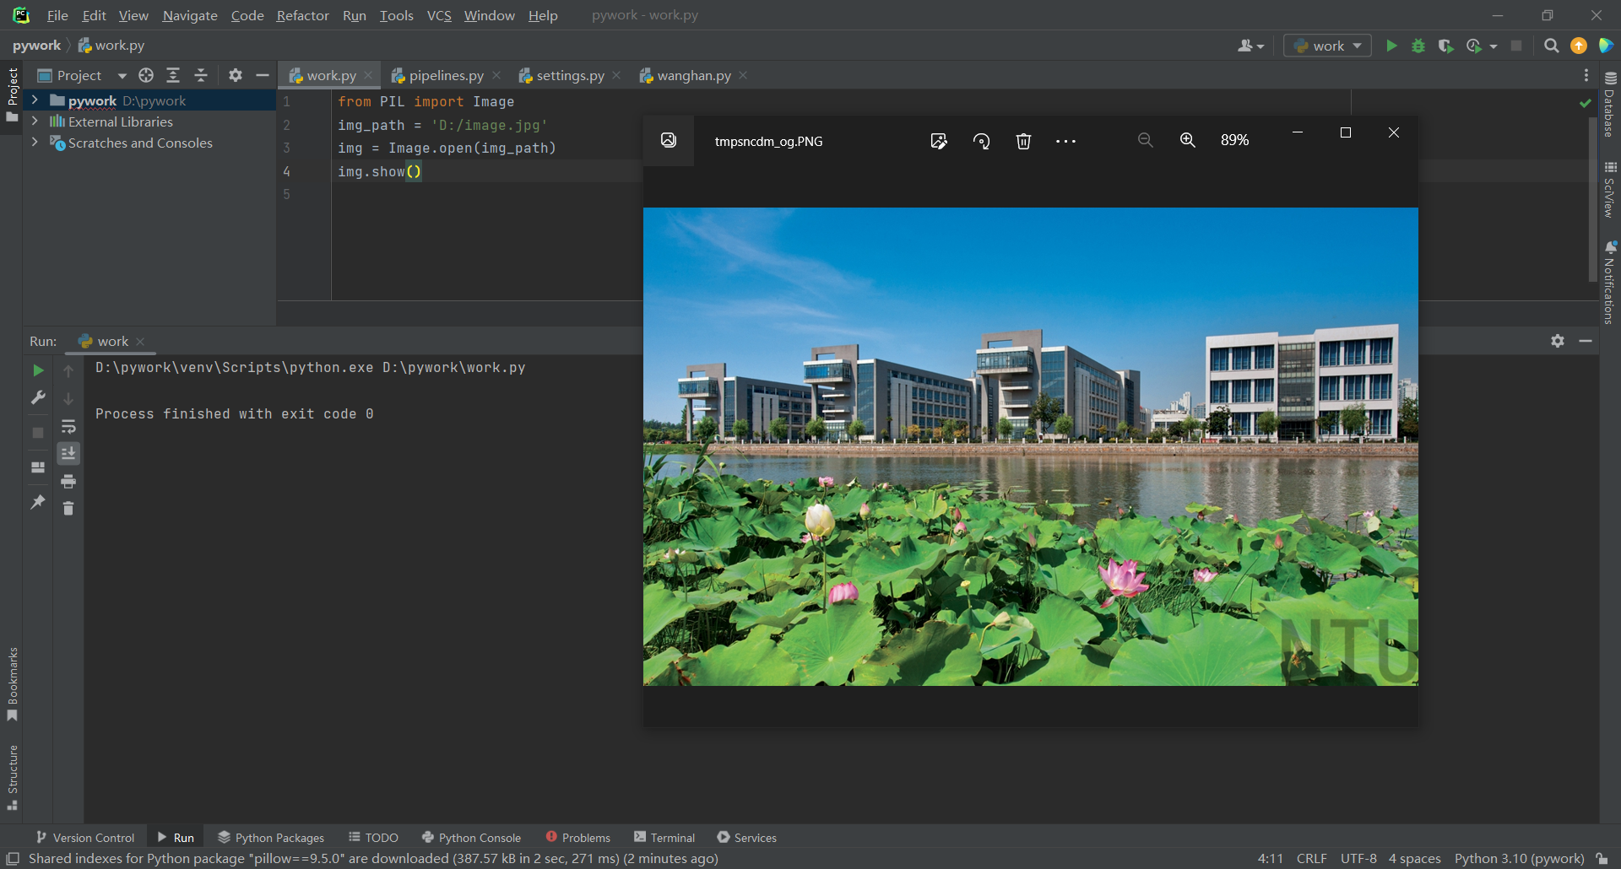Pin the Run tab with pin icon

click(x=38, y=502)
